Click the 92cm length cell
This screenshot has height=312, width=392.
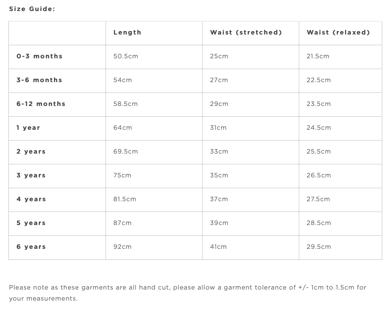[122, 247]
